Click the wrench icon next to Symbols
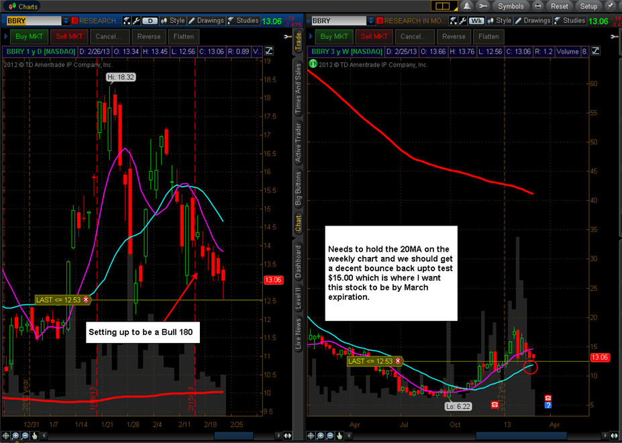 point(482,6)
